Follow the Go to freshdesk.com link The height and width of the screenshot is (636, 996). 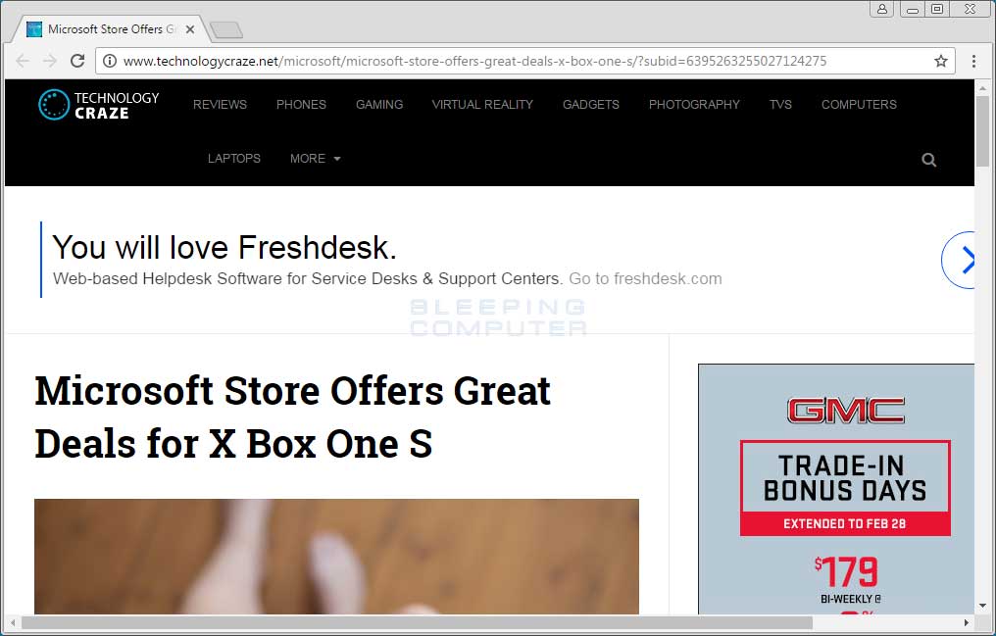(645, 278)
